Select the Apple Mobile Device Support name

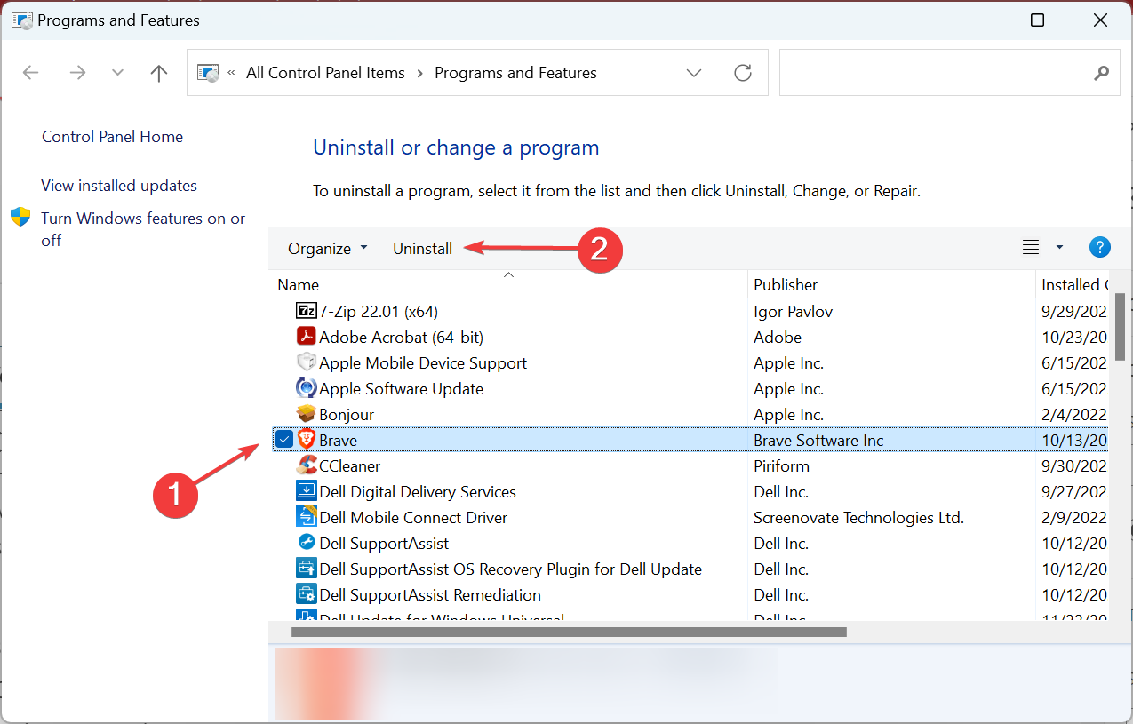(423, 363)
